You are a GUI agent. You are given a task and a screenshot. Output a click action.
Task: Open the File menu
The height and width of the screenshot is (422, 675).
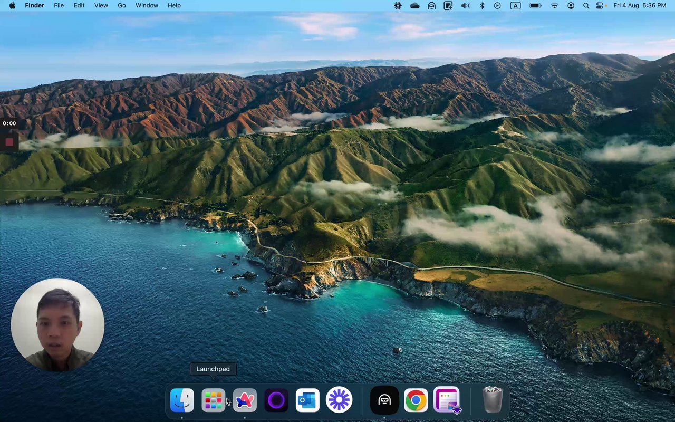coord(59,5)
